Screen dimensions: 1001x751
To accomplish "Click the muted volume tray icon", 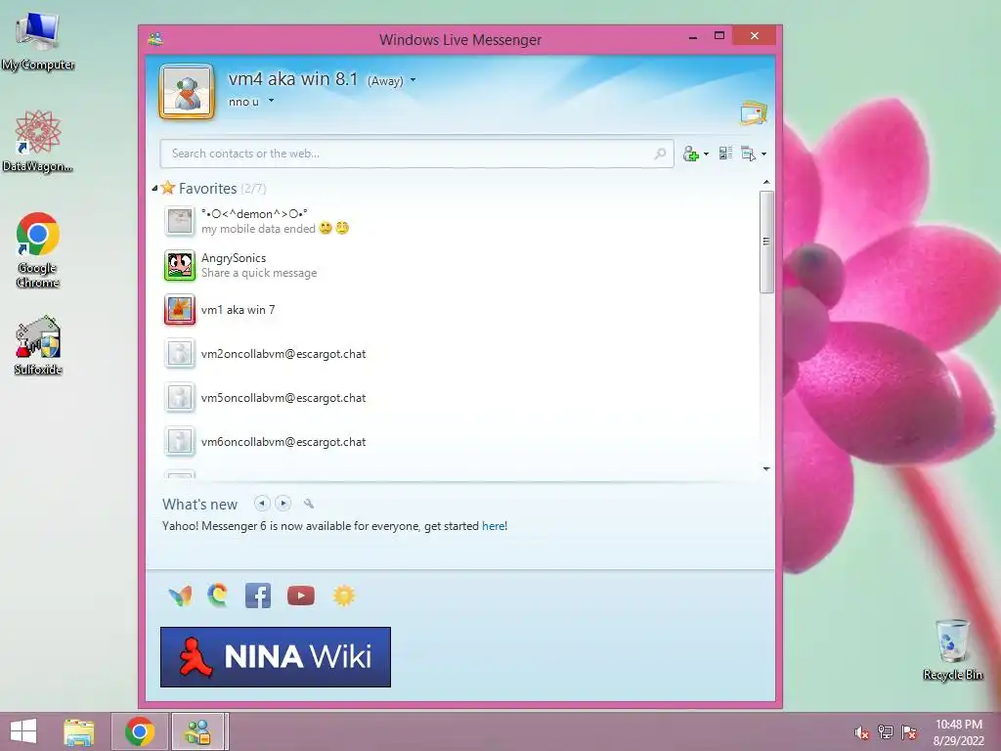I will pyautogui.click(x=862, y=732).
